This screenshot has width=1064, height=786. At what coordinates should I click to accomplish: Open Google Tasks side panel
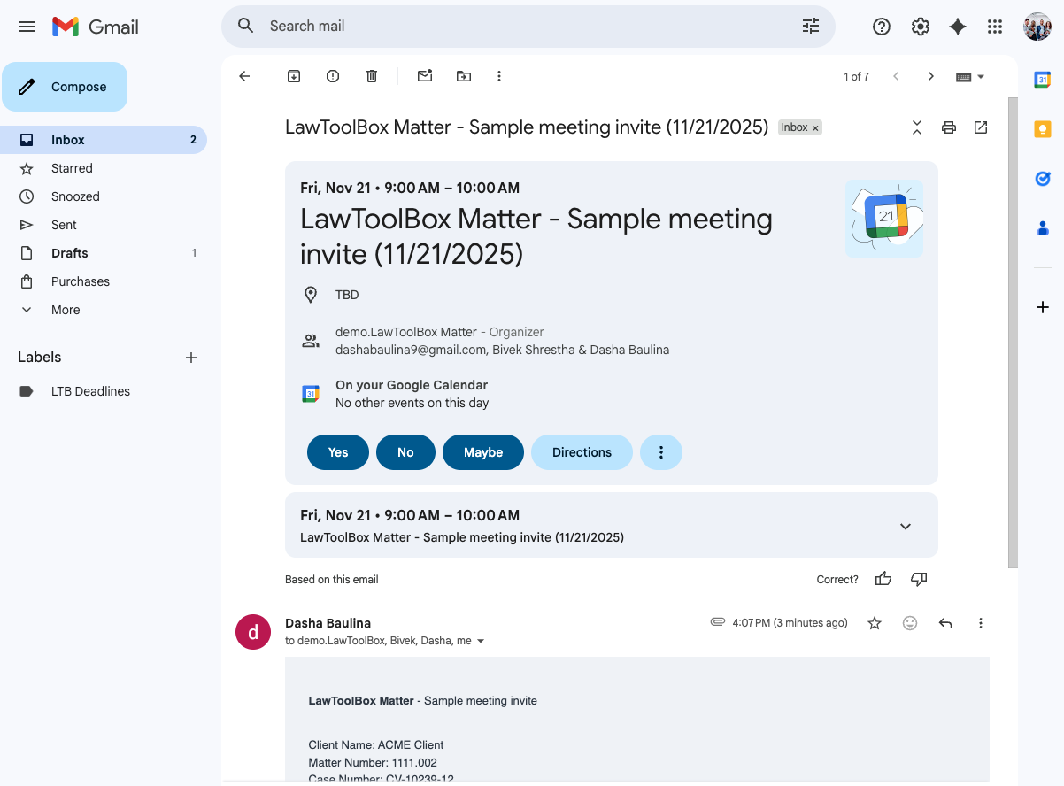tap(1043, 179)
